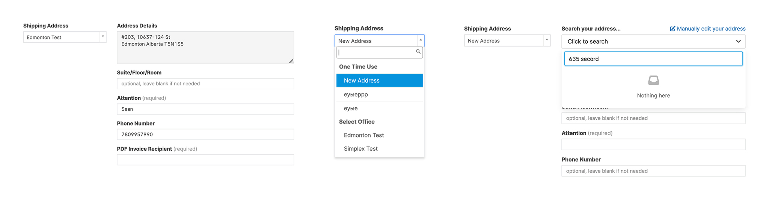
Task: Open the Click to search address dropdown
Action: (653, 41)
